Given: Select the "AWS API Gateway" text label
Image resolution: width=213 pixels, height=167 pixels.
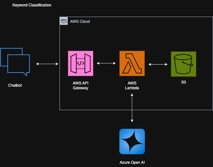Looking at the screenshot, I should pos(80,85).
